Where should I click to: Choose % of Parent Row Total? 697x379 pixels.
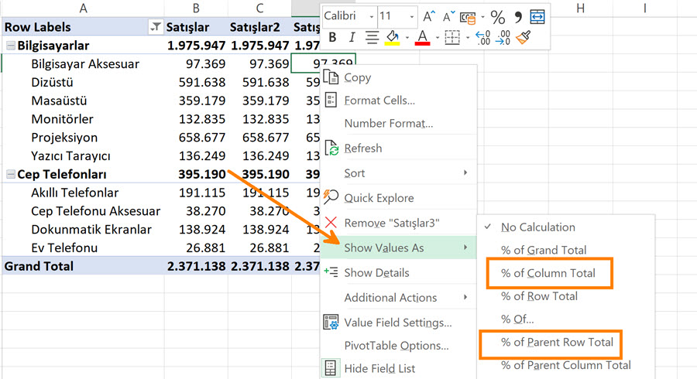[x=557, y=342]
